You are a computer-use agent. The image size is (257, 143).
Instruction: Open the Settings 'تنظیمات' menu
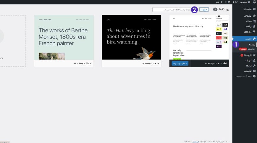point(246,71)
